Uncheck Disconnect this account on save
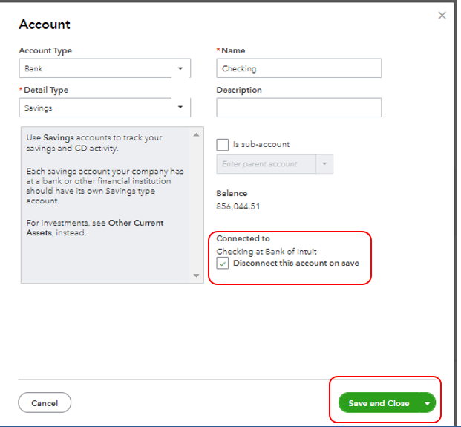The height and width of the screenshot is (427, 461). pyautogui.click(x=223, y=264)
